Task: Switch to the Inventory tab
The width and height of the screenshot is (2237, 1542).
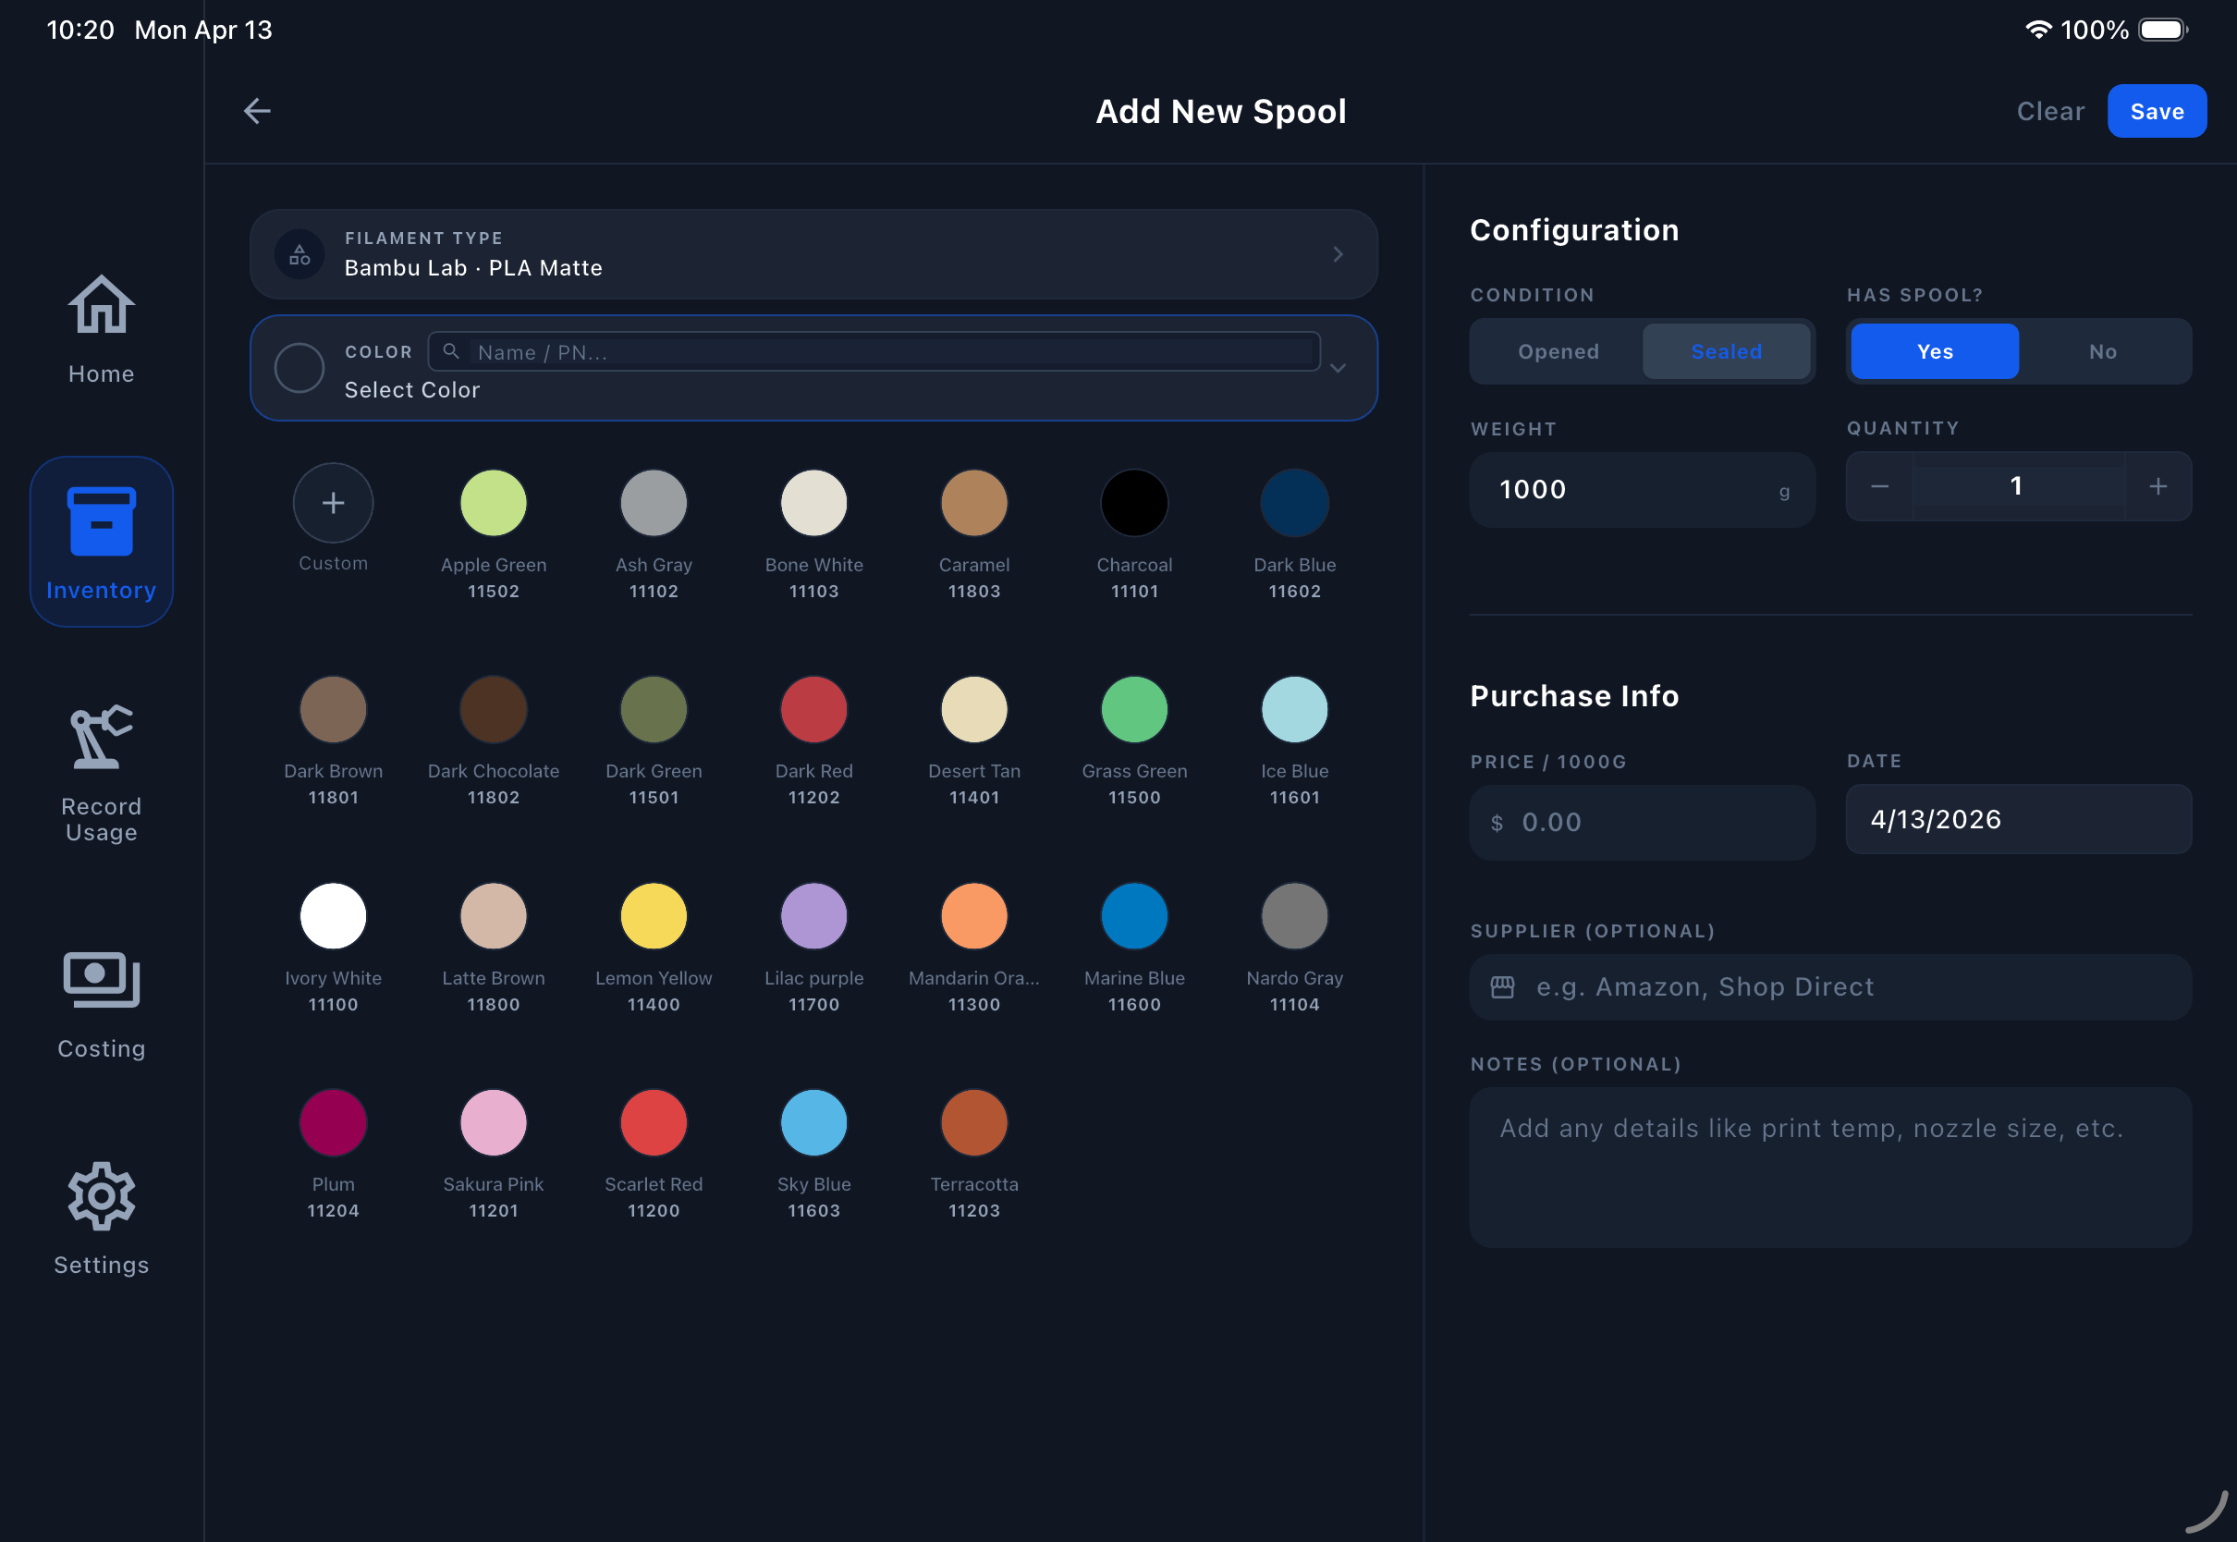Action: 101,541
